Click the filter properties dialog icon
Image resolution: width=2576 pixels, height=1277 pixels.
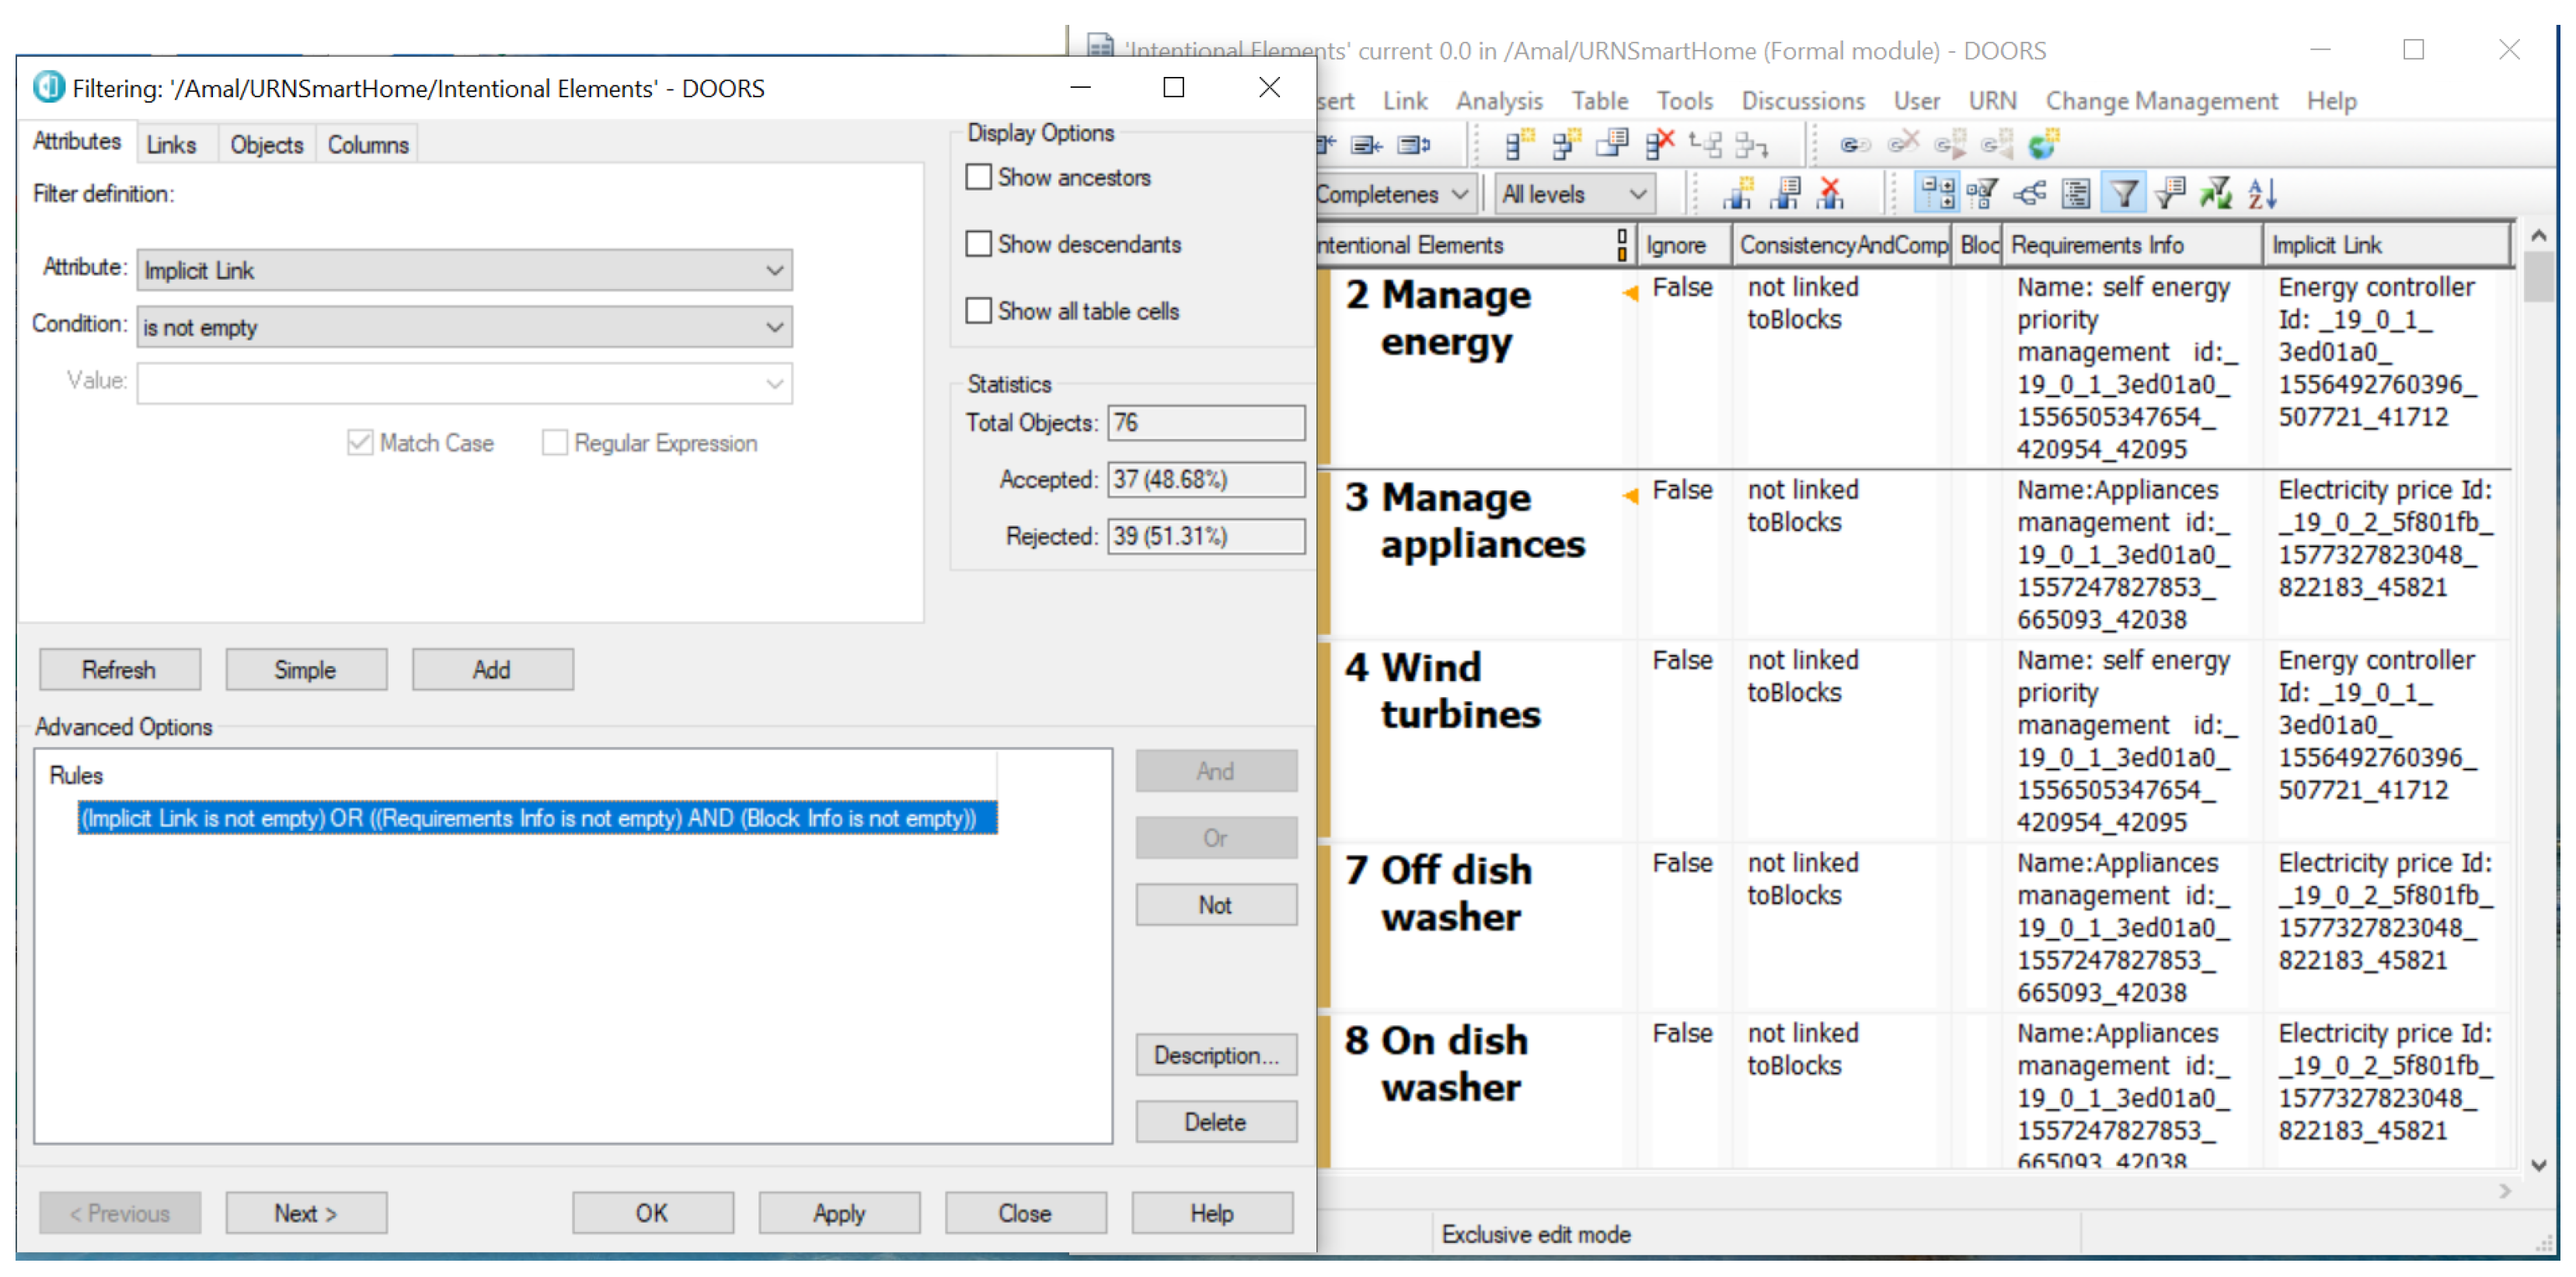(2169, 193)
